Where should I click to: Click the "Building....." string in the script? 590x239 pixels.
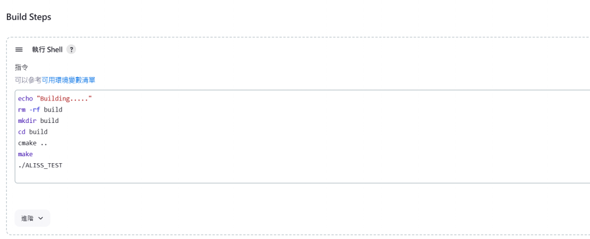pyautogui.click(x=65, y=99)
